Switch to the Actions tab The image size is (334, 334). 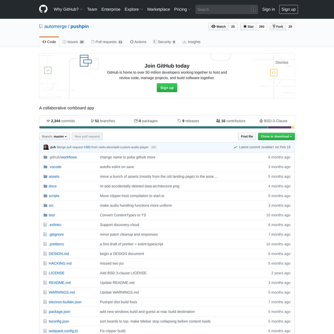(138, 42)
